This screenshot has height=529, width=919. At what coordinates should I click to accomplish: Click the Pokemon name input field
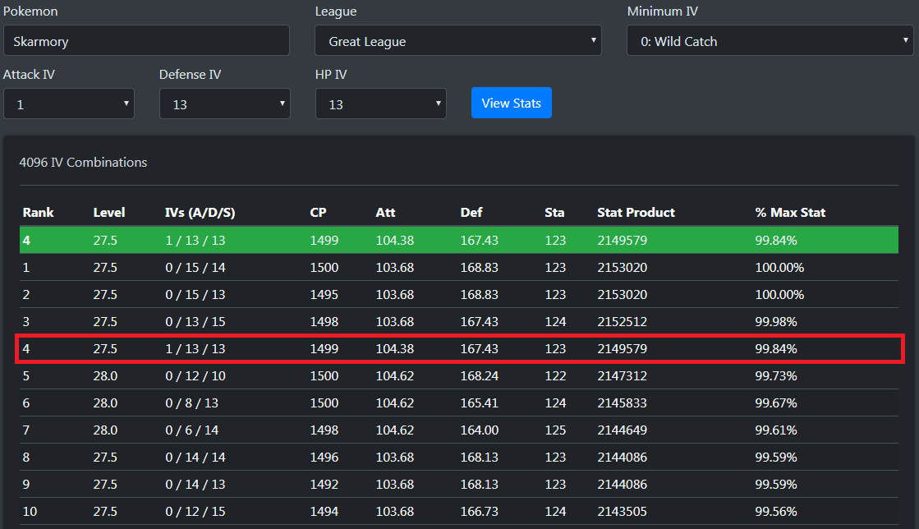(146, 40)
